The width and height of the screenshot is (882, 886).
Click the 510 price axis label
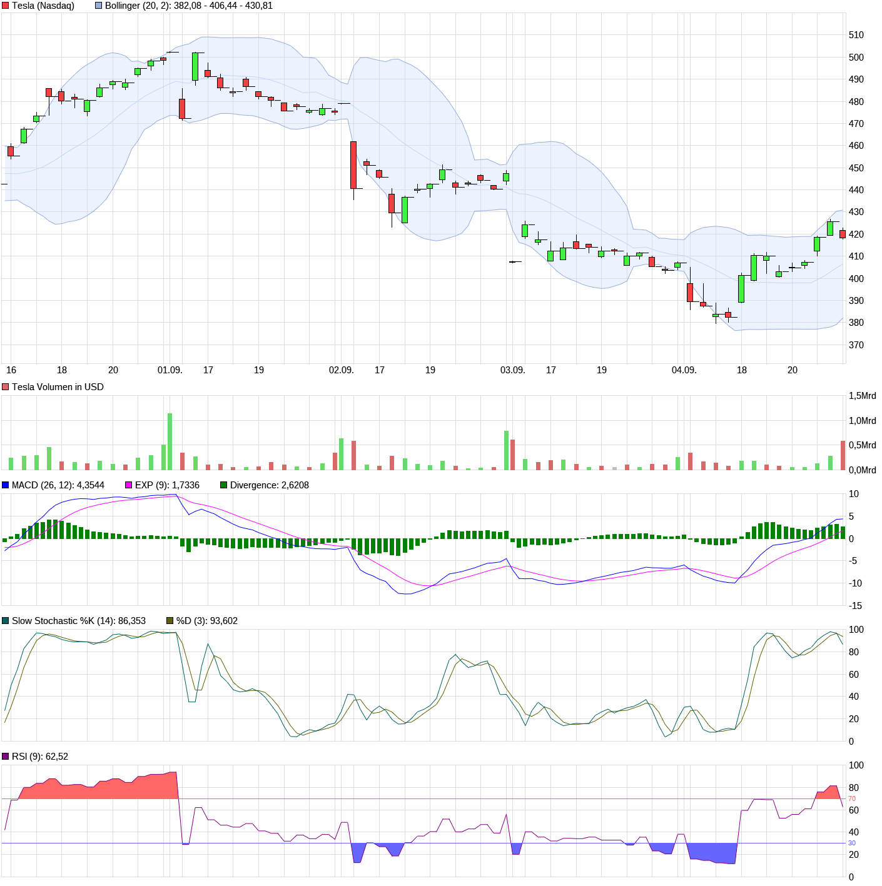[x=856, y=35]
